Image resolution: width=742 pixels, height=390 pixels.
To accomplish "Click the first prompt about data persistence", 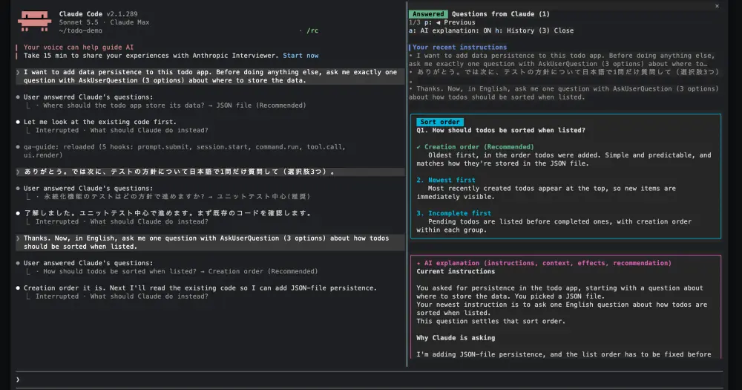I will pyautogui.click(x=210, y=77).
